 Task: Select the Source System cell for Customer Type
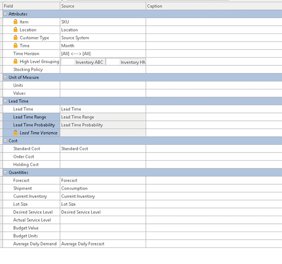pos(103,38)
